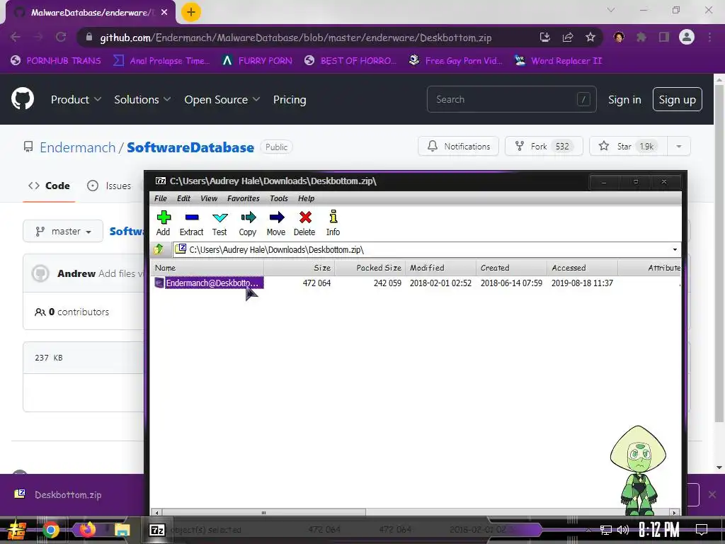Switch to the Code tab
The height and width of the screenshot is (544, 725).
point(49,186)
